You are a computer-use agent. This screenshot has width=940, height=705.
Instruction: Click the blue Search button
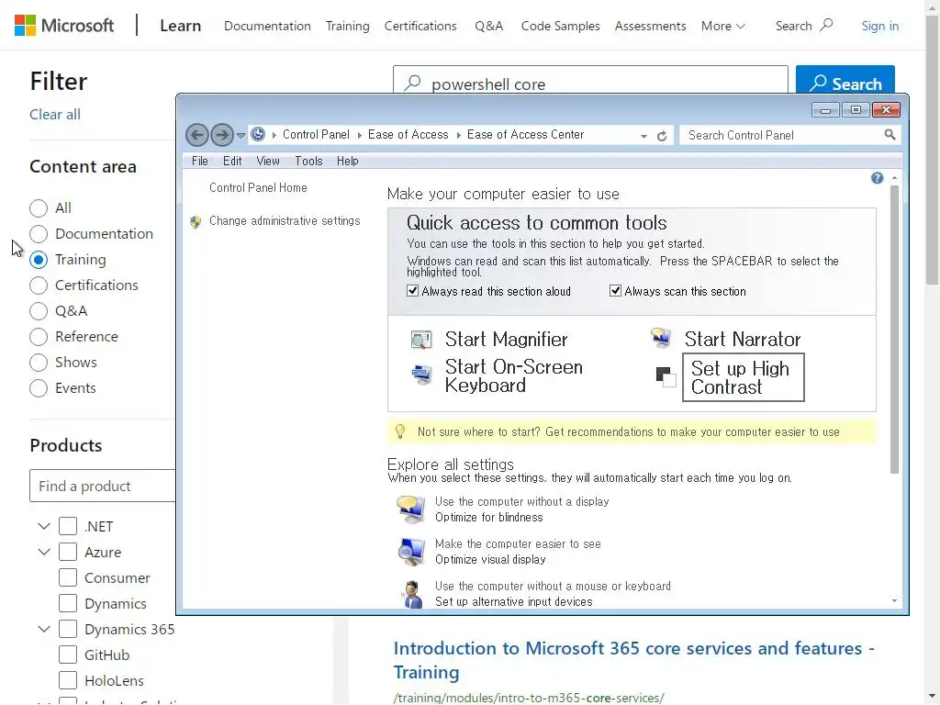pos(845,80)
